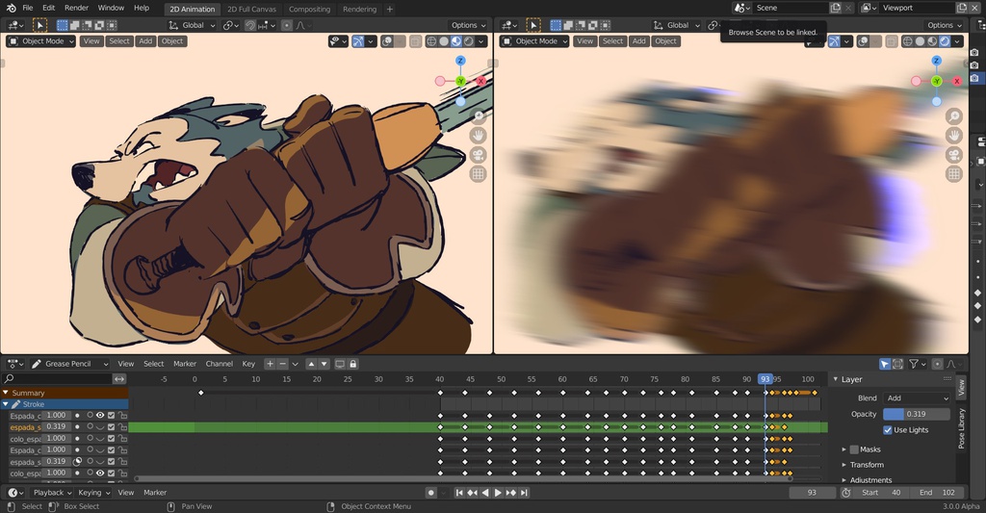Image resolution: width=986 pixels, height=513 pixels.
Task: Click the zoom magnifier icon in right viewport
Action: tap(953, 116)
